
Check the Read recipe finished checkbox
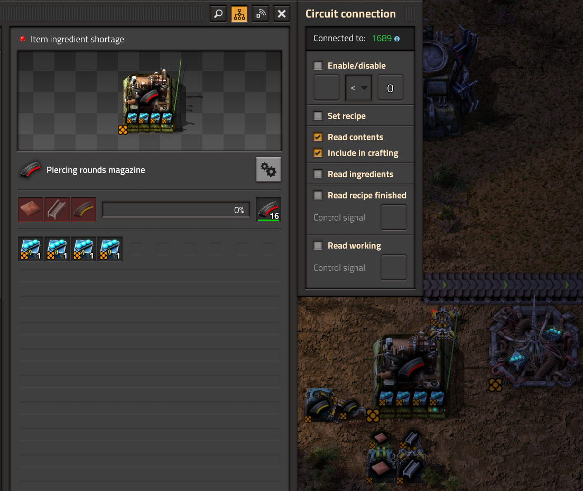click(318, 195)
